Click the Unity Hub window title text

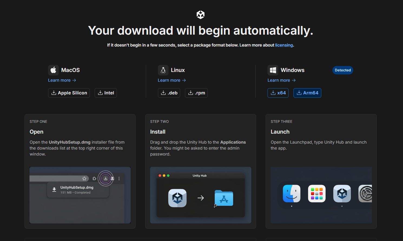[x=200, y=176]
